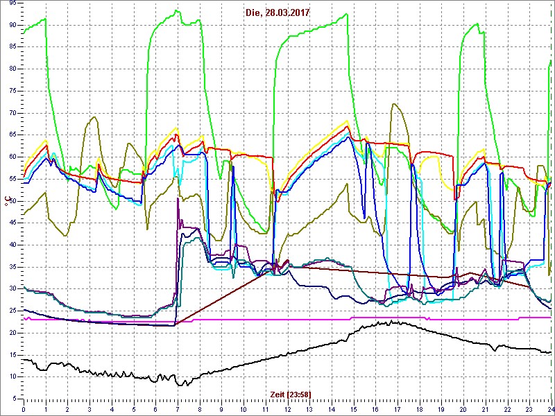Image resolution: width=555 pixels, height=416 pixels.
Task: Click hour 9 on the time axis
Action: point(221,408)
